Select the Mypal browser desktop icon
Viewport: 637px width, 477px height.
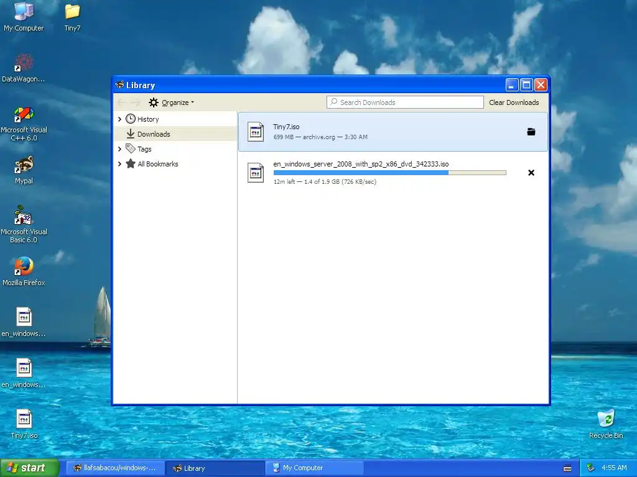pos(24,170)
